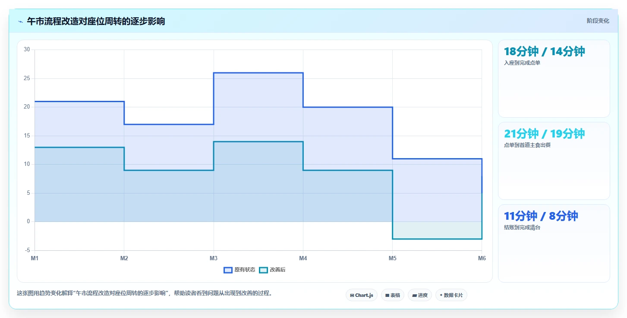Click the 进度 tag
This screenshot has height=318, width=627.
pyautogui.click(x=419, y=295)
